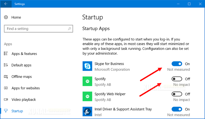
Task: Click the Startup monitor icon
Action: tap(6, 111)
